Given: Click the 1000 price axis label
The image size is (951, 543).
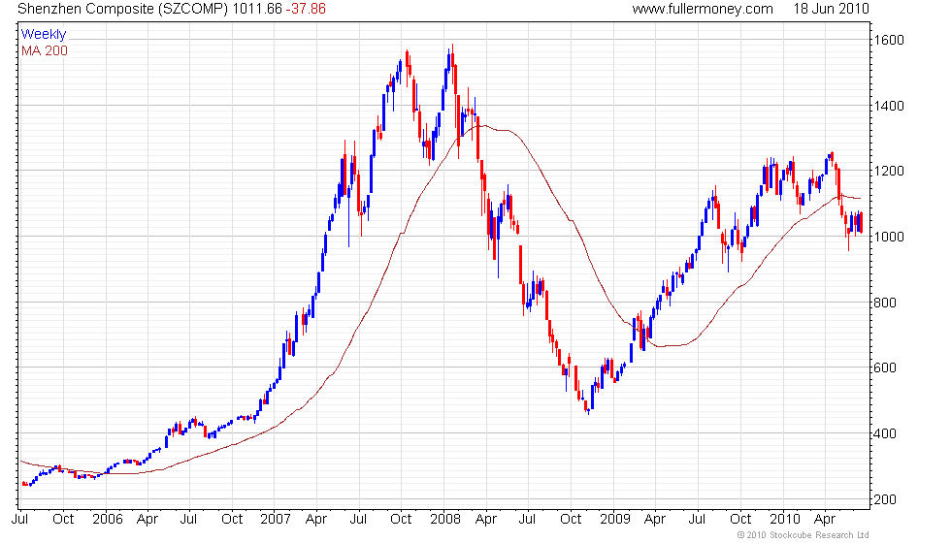Looking at the screenshot, I should pyautogui.click(x=889, y=237).
